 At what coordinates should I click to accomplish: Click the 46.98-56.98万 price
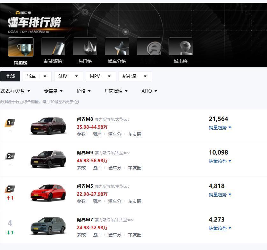92,160
